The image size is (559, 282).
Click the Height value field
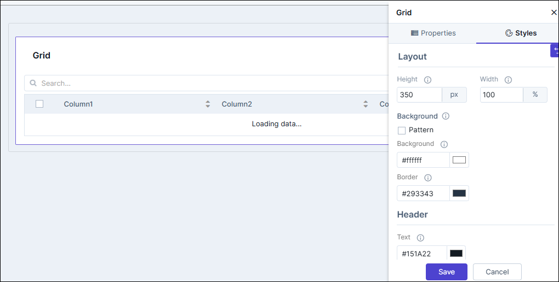coord(420,95)
